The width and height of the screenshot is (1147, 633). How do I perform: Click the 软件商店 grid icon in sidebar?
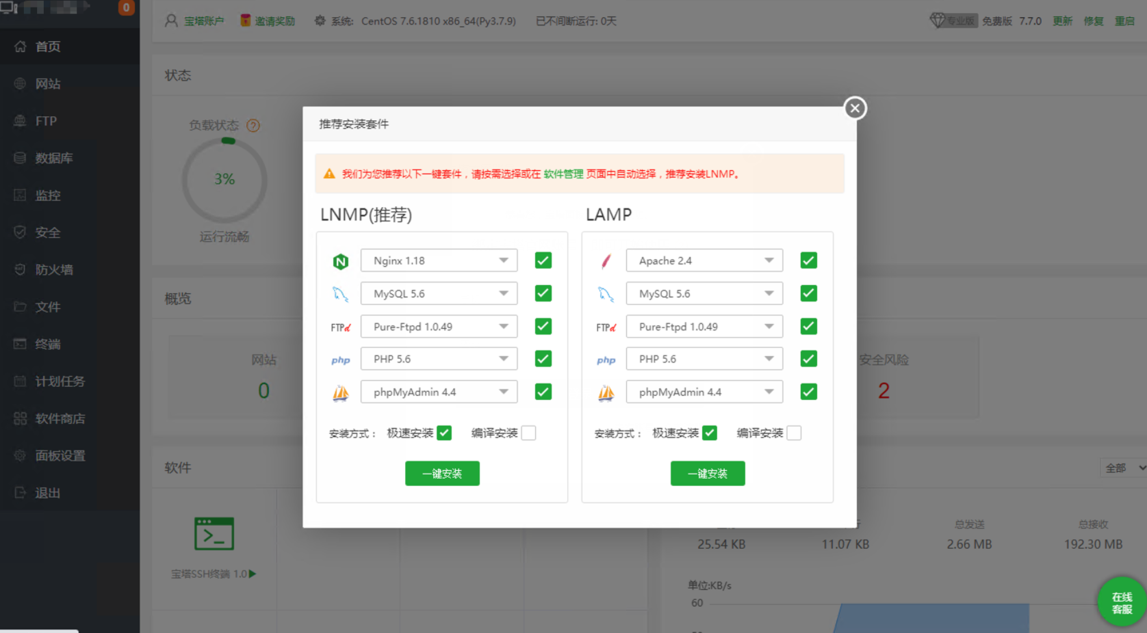click(x=21, y=418)
